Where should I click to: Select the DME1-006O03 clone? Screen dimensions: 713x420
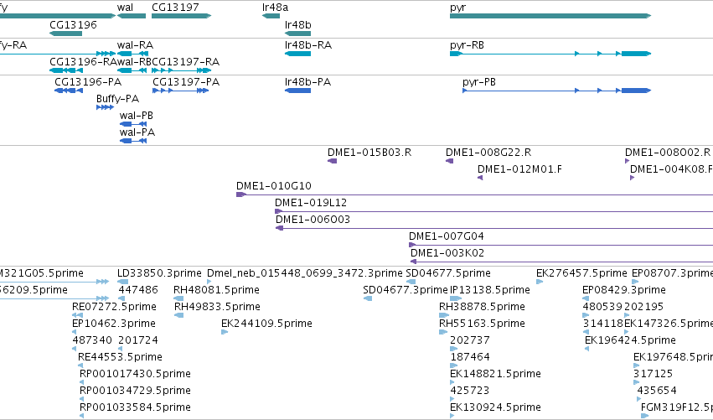[x=494, y=228]
